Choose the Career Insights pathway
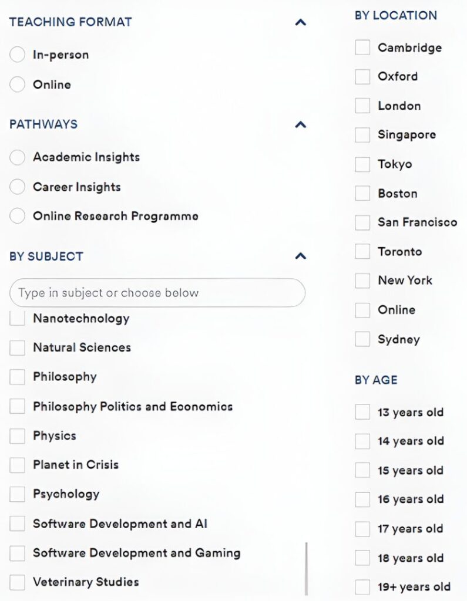The height and width of the screenshot is (601, 467). point(18,187)
